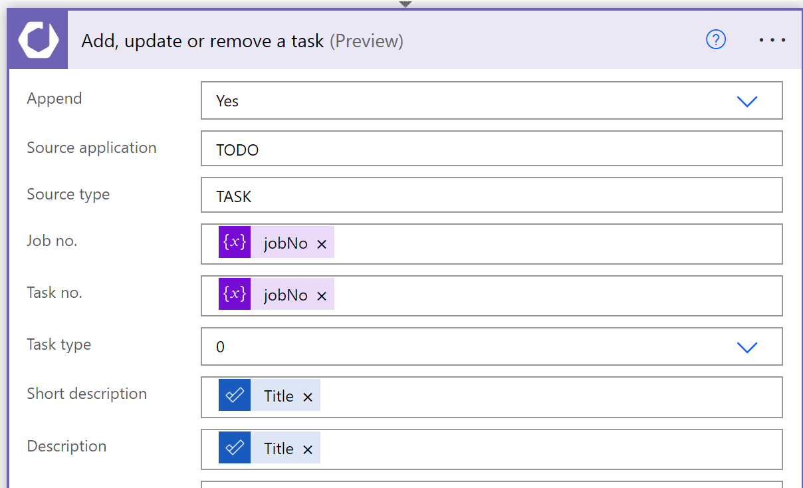
Task: Remove Title token from Description field
Action: 308,449
